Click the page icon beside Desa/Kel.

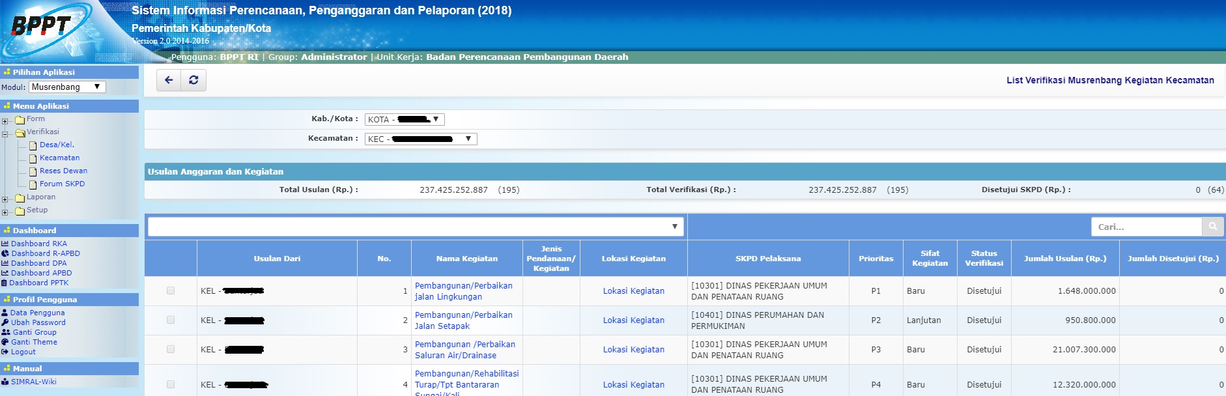click(33, 146)
